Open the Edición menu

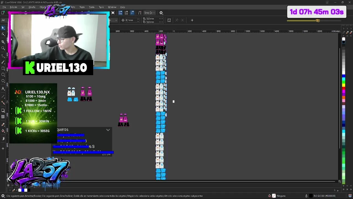pyautogui.click(x=14, y=7)
